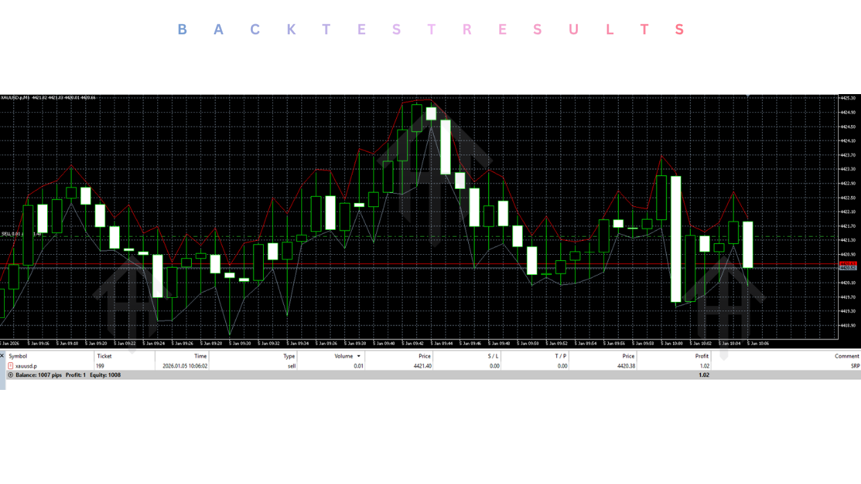
Task: Select ticket number 199
Action: point(100,366)
